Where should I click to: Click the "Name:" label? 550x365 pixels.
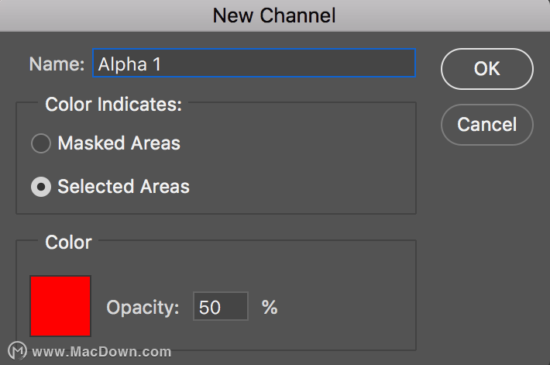click(57, 64)
